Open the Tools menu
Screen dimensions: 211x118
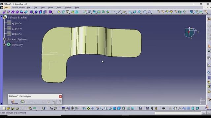[x=59, y=8]
